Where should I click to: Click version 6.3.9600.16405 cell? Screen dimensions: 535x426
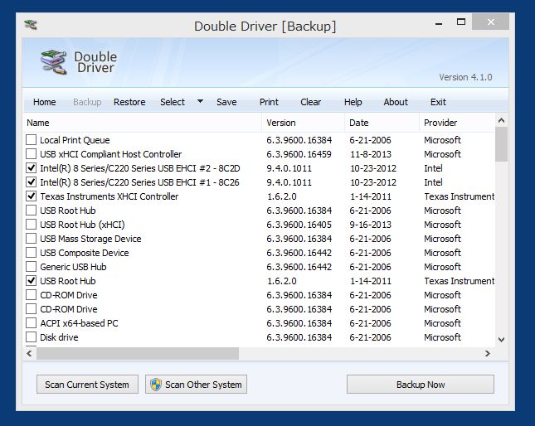299,225
